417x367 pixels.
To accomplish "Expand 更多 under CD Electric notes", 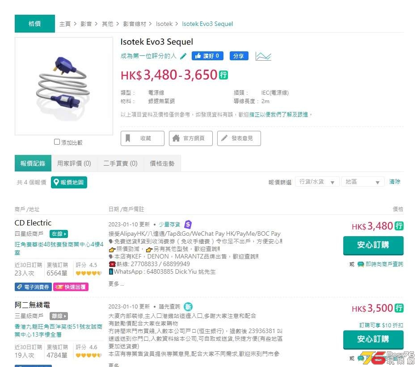I will [116, 284].
